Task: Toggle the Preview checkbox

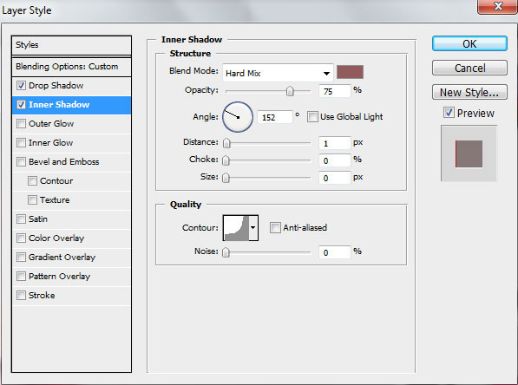Action: [x=449, y=113]
